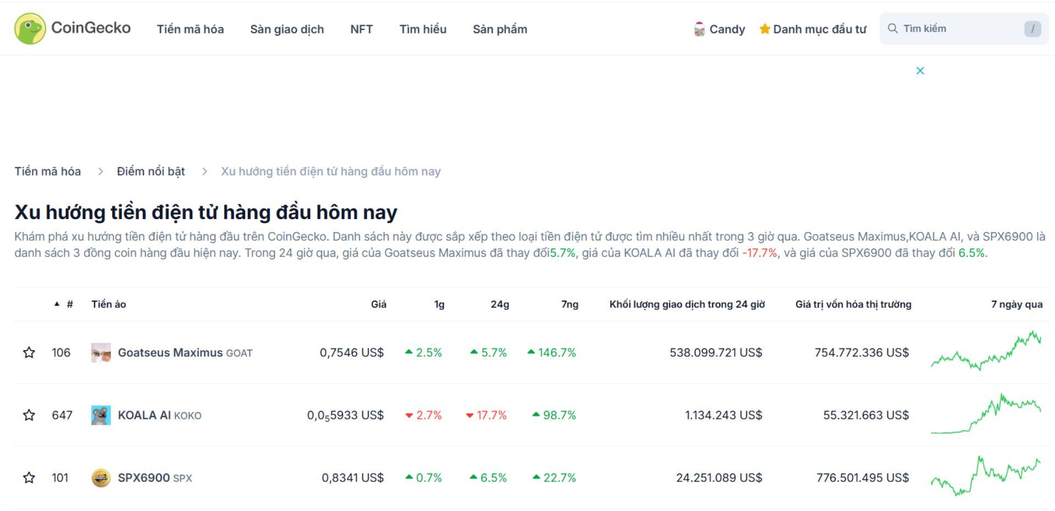Open the Sản phẩm dropdown
This screenshot has width=1055, height=511.
point(500,29)
